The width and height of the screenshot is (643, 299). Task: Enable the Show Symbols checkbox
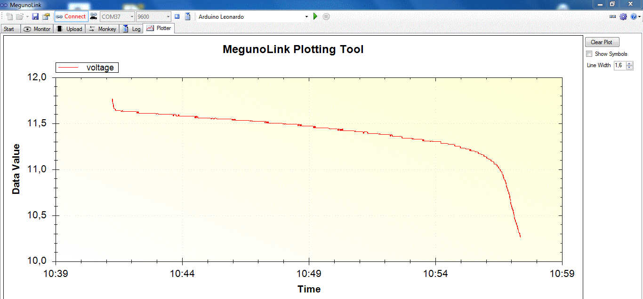589,54
